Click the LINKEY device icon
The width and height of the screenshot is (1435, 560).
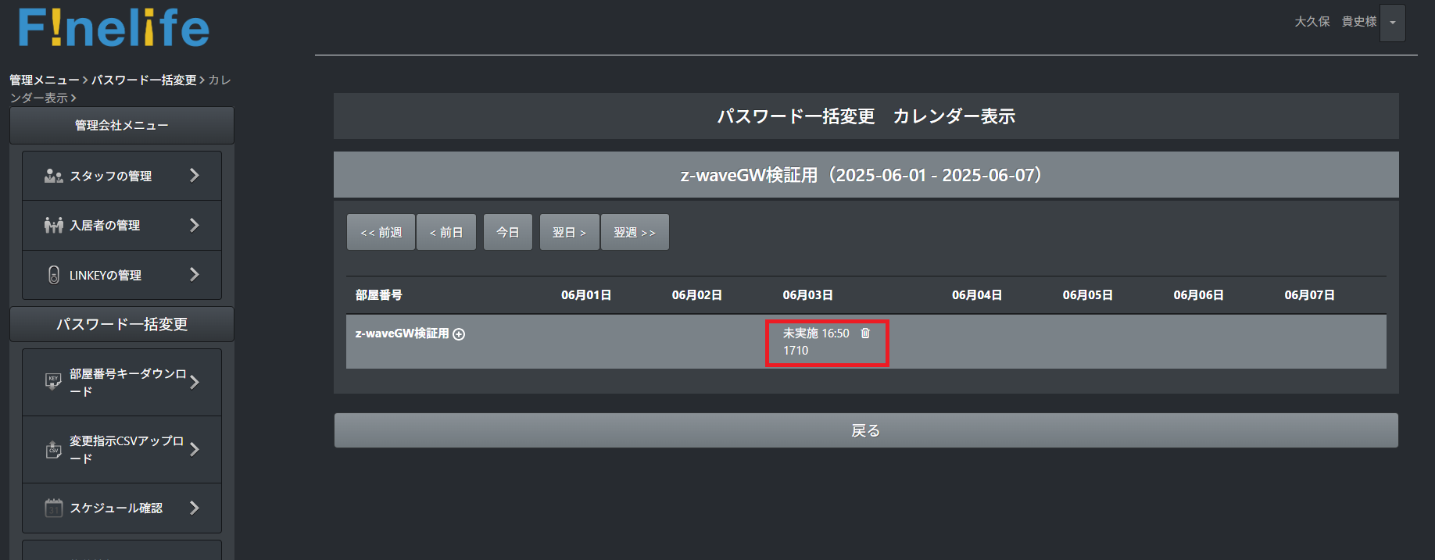tap(53, 275)
